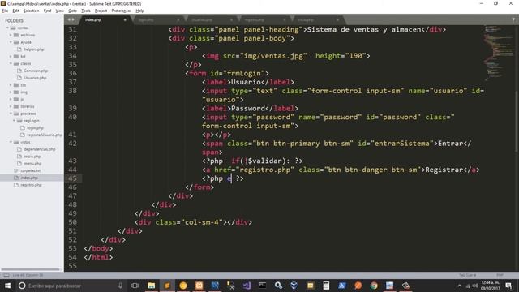Open registro.php in the sidebar
This screenshot has height=292, width=519.
click(31, 185)
